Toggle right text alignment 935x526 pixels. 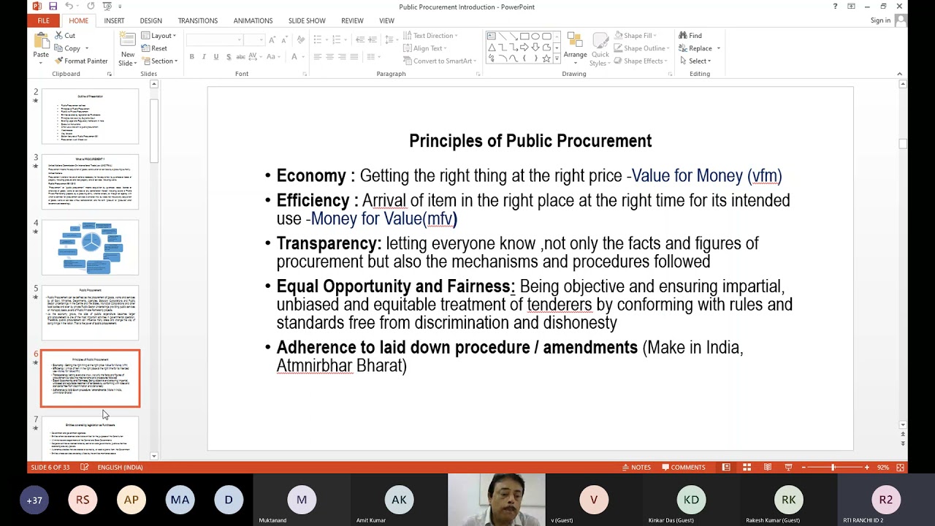click(x=342, y=57)
